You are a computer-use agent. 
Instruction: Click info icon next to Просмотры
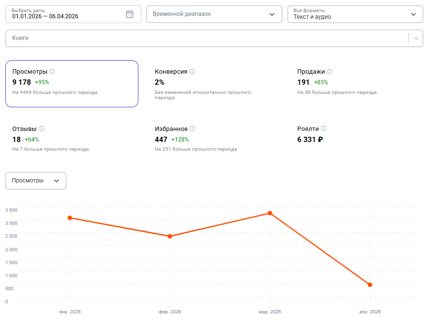52,72
